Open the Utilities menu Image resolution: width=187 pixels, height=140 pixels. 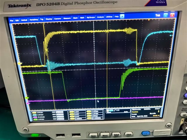109,17
